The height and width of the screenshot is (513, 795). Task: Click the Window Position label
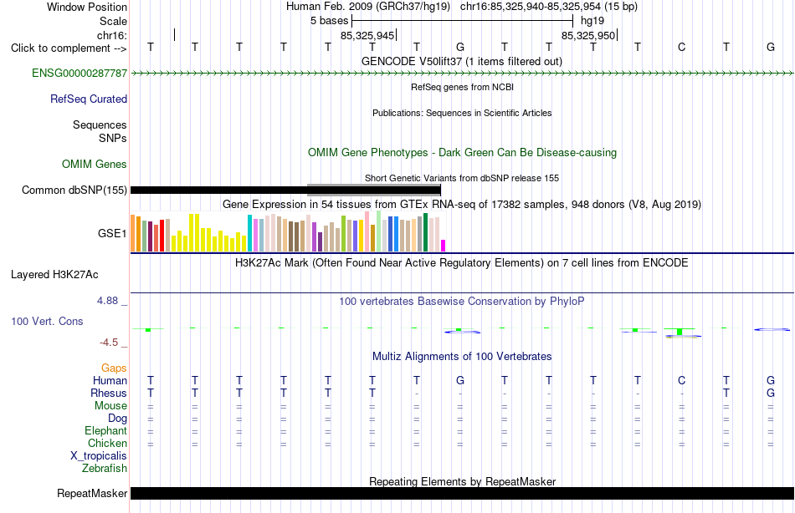tap(87, 7)
